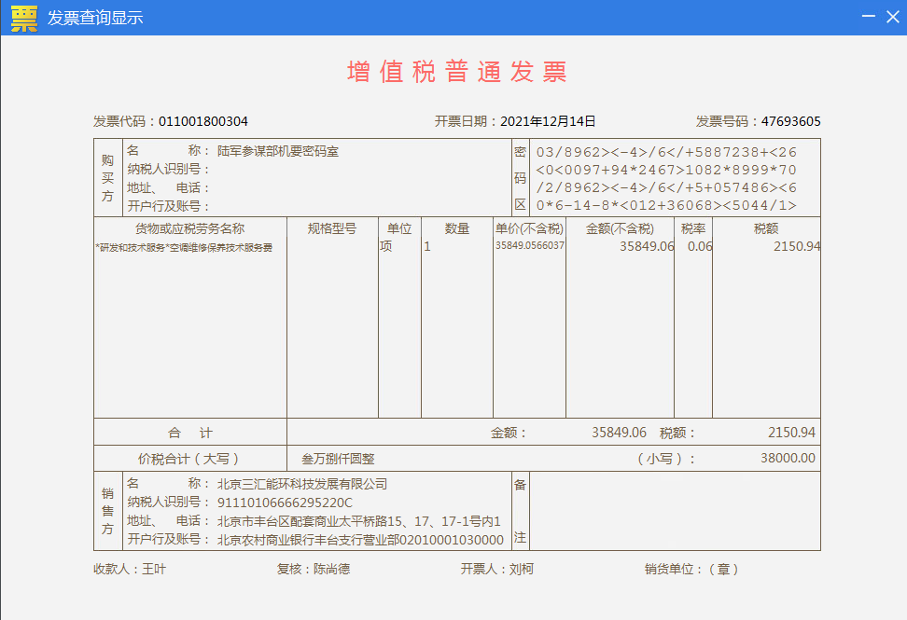Click invoice number 47693605

click(790, 121)
